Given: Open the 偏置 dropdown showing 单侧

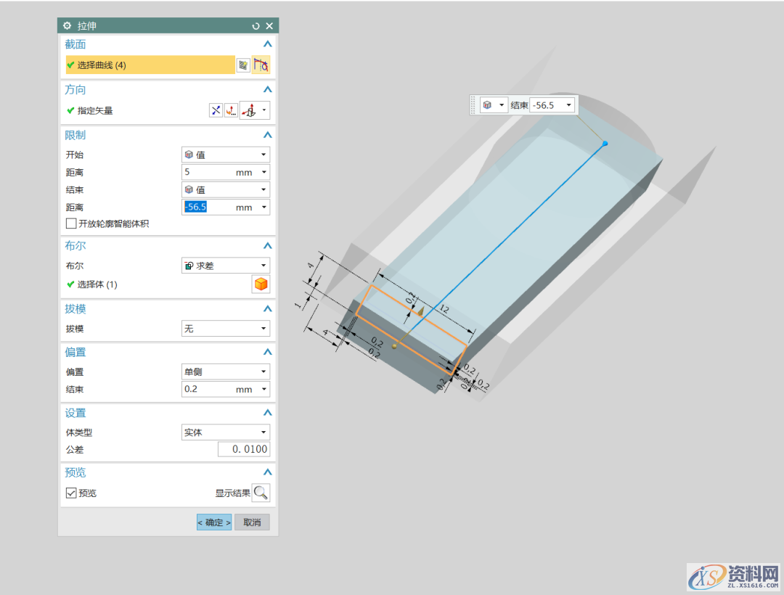Looking at the screenshot, I should point(225,372).
